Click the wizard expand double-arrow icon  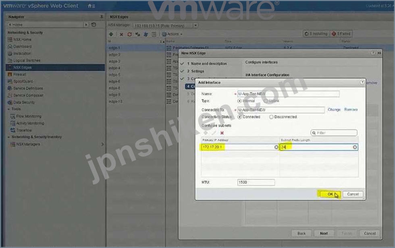pos(379,53)
